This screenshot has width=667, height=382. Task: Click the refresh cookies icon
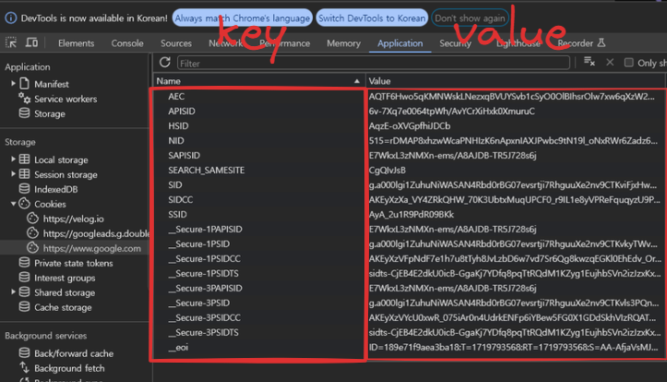tap(164, 63)
